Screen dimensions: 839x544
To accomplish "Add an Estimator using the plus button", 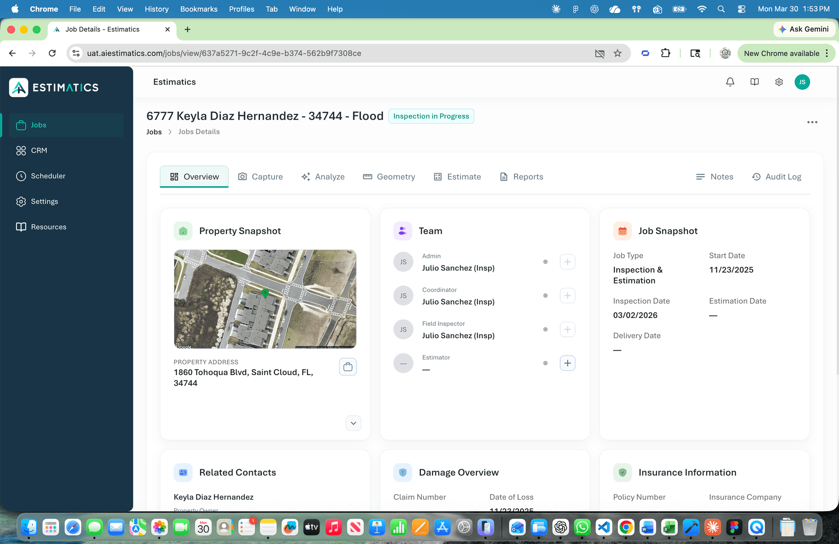I will point(567,363).
